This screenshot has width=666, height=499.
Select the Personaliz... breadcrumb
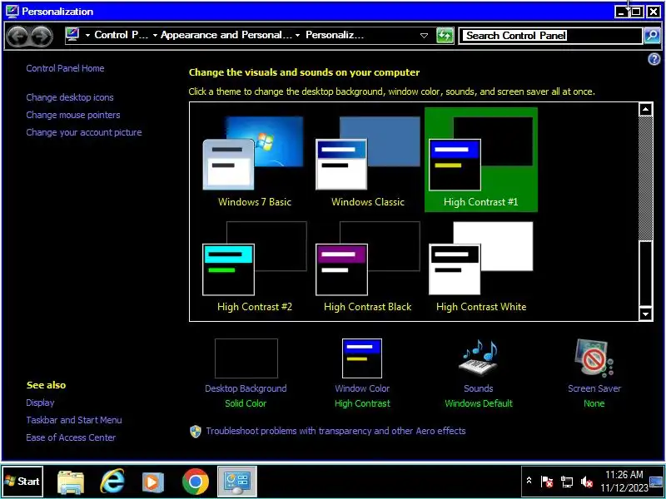tap(335, 35)
